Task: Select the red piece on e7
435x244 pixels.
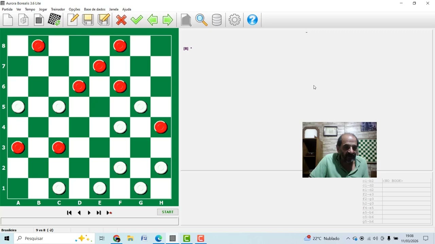Action: click(x=100, y=66)
